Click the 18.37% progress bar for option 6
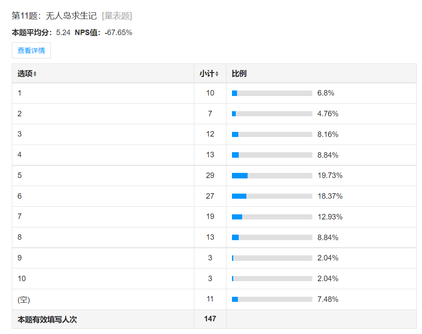Screen dimensions: 422x334 (x=272, y=196)
